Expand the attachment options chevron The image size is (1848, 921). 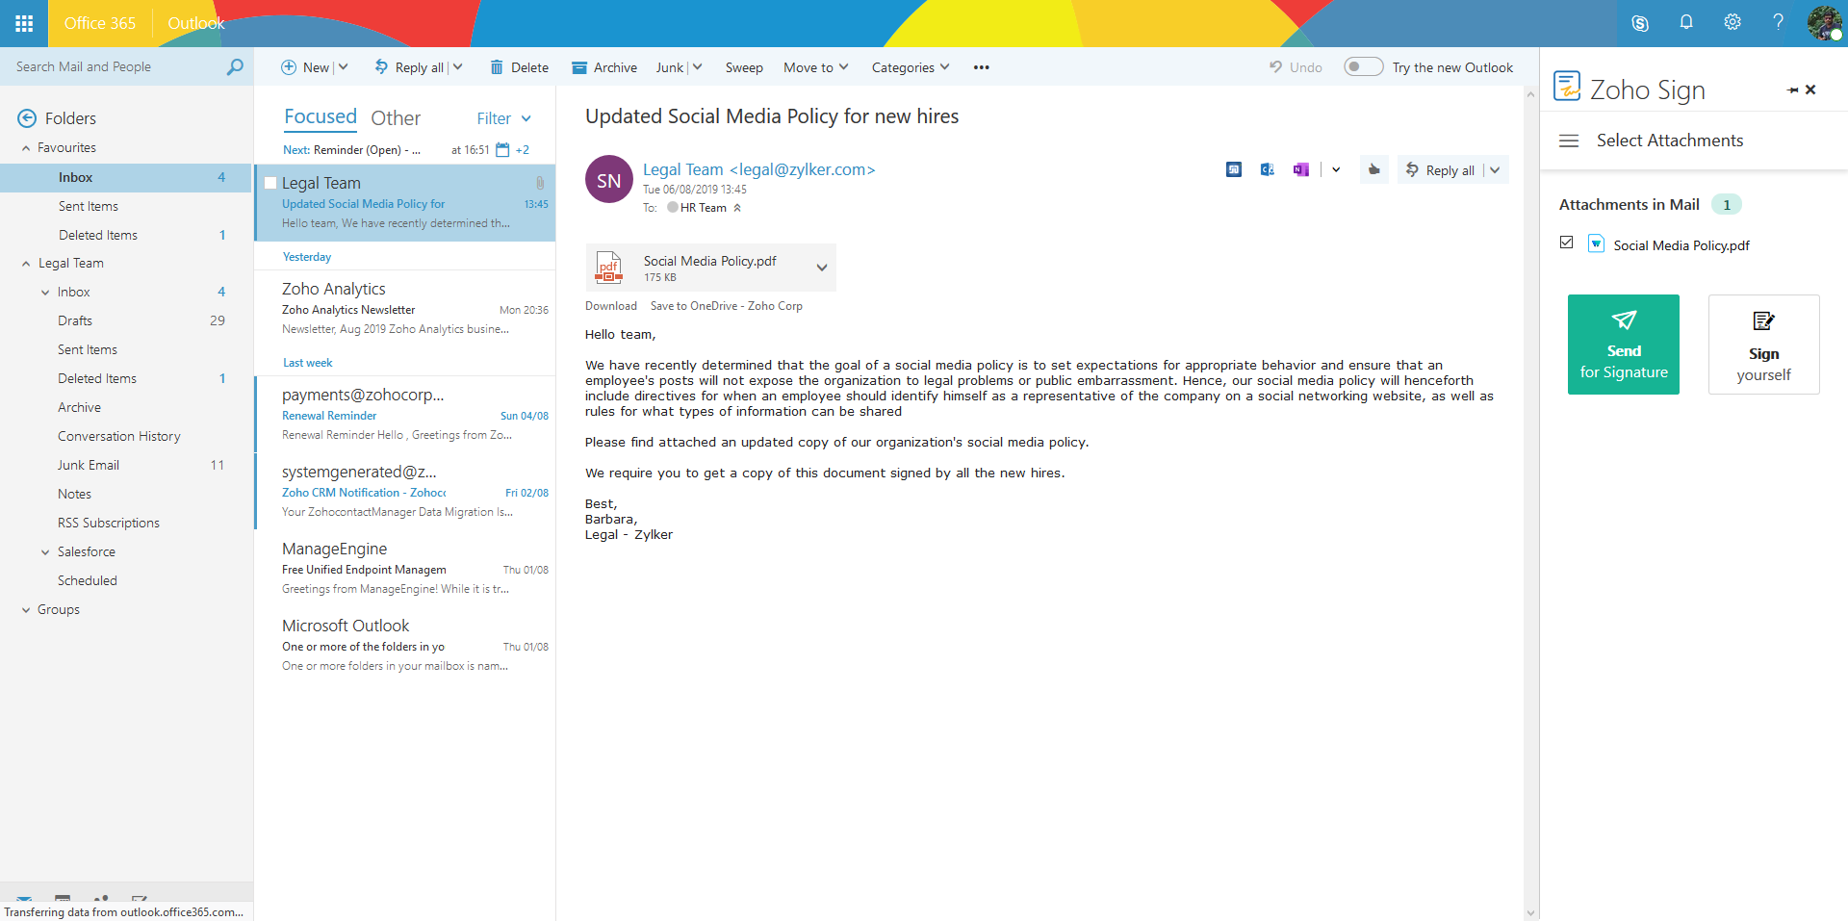(x=822, y=268)
